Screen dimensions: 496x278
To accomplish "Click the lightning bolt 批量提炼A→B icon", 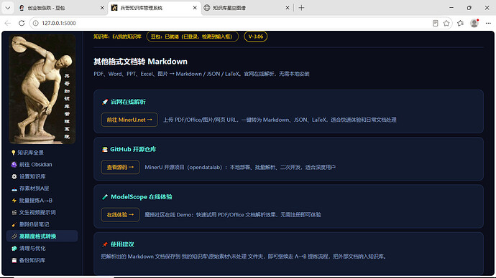I will pos(14,201).
